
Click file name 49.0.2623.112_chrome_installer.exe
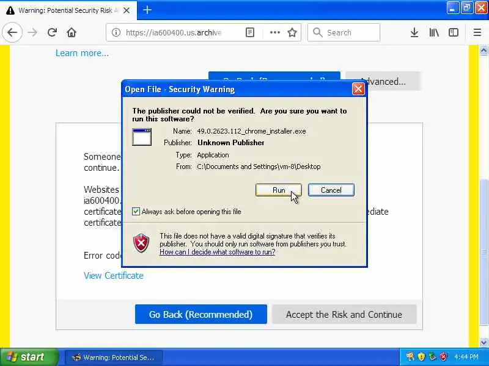point(251,131)
